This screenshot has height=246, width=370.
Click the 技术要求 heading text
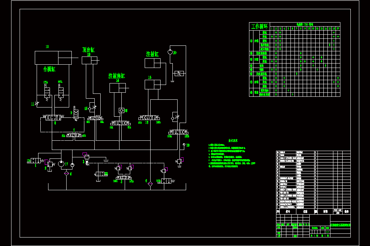click(x=233, y=141)
